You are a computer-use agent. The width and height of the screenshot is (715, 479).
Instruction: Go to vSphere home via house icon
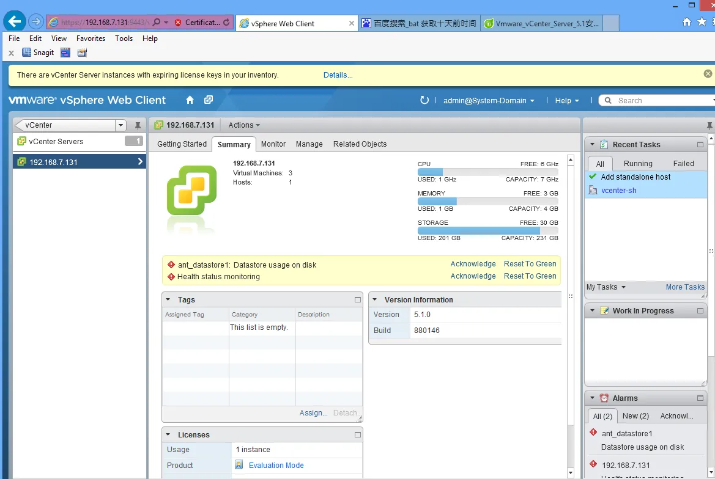190,100
